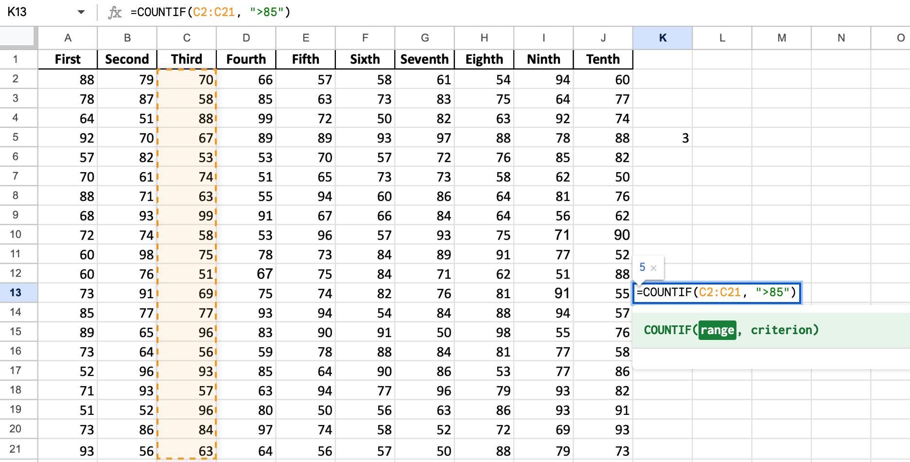Image resolution: width=910 pixels, height=462 pixels.
Task: Select column L header
Action: [722, 38]
